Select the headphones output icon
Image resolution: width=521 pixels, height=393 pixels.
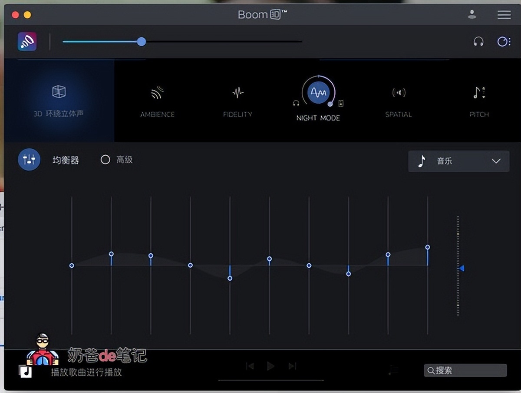[478, 42]
